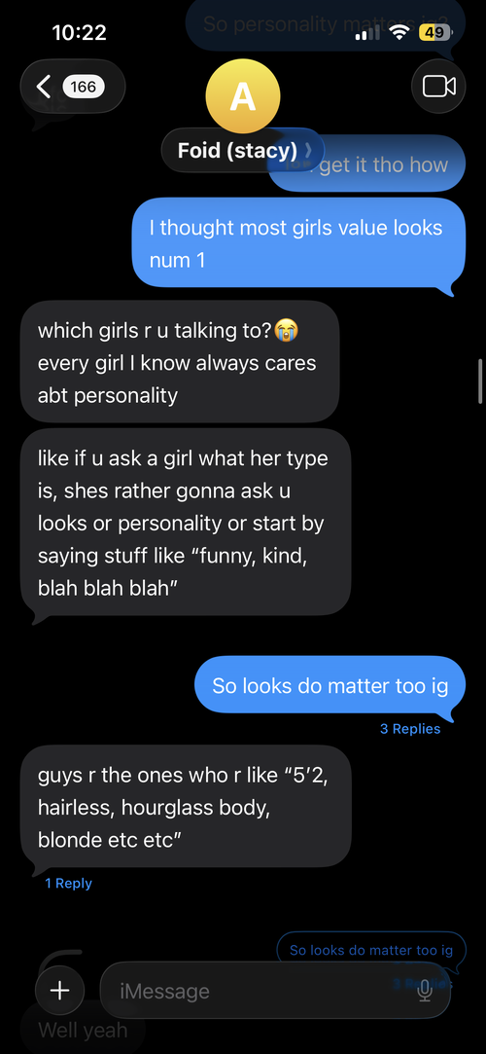Screen dimensions: 486x1054
Task: Tap the Foid (stacy) contact name
Action: point(237,150)
